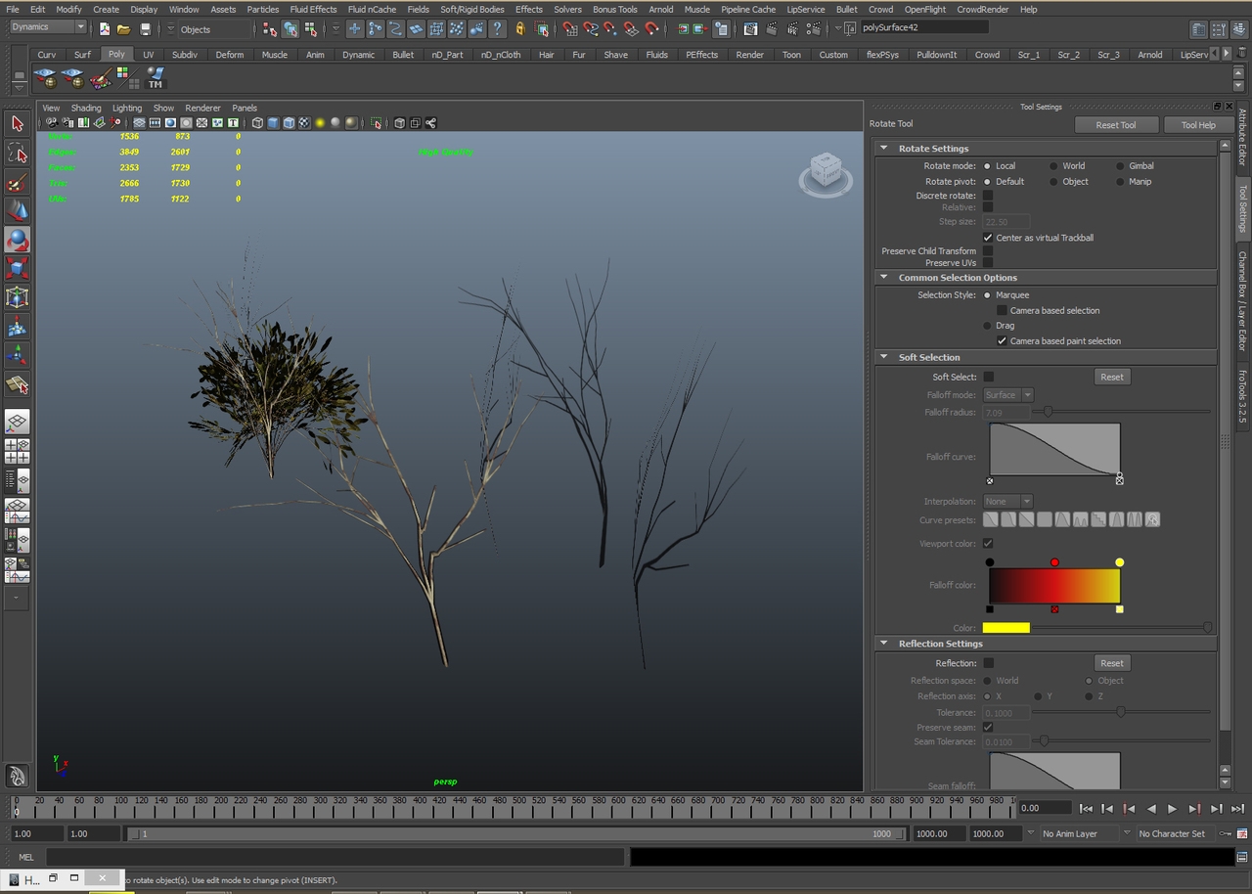Open the Soft/Rigid Bodies menu

pos(471,9)
